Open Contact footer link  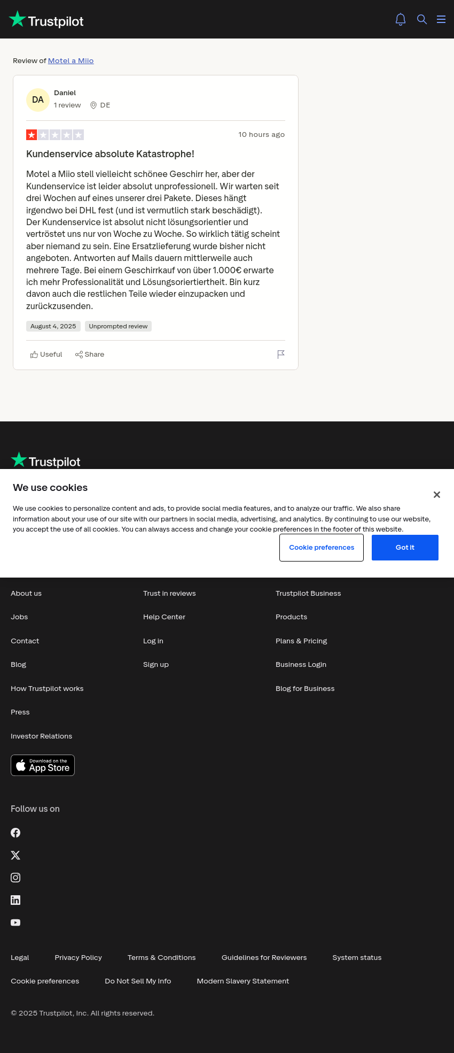pos(25,641)
